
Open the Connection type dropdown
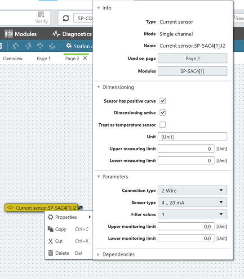(x=192, y=190)
